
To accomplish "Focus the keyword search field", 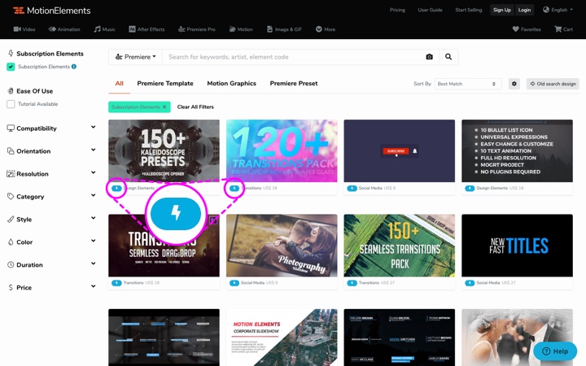I will [x=291, y=57].
